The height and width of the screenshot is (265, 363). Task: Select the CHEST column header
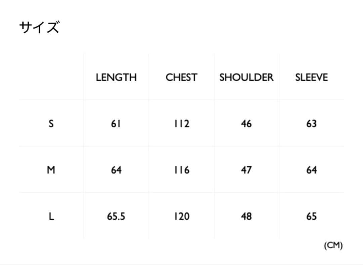point(181,77)
